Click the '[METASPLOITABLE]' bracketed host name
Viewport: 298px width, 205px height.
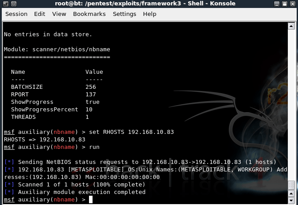click(x=96, y=170)
